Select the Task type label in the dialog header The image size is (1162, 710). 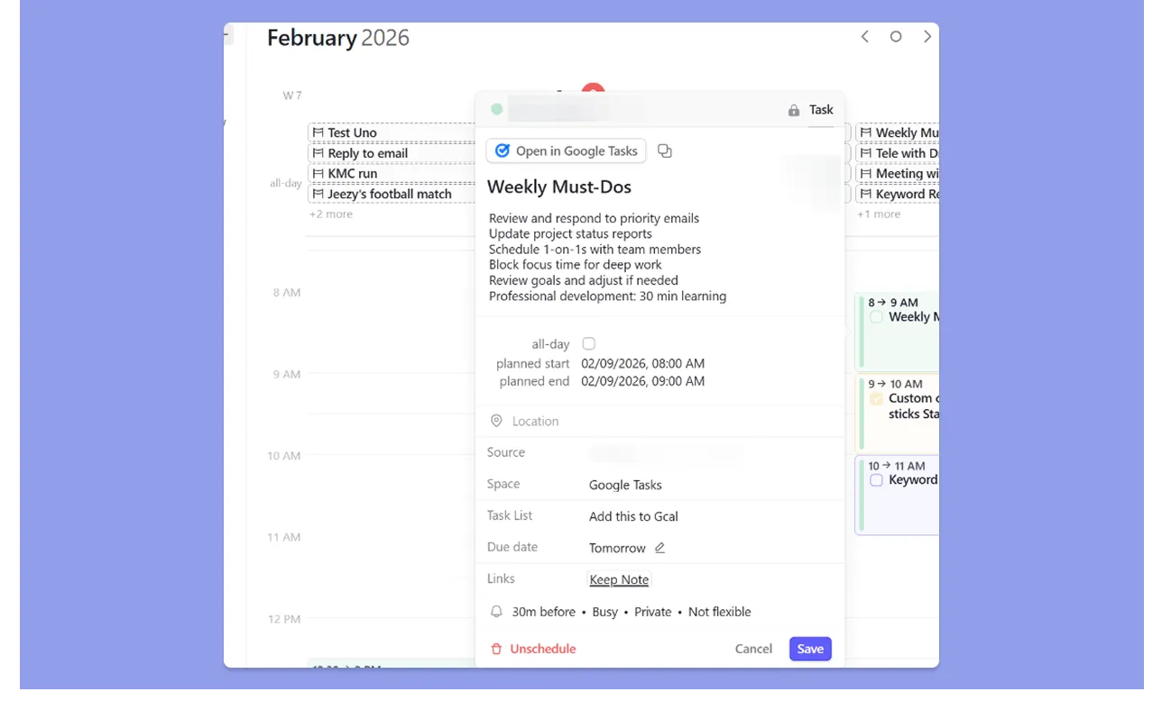[x=821, y=110]
